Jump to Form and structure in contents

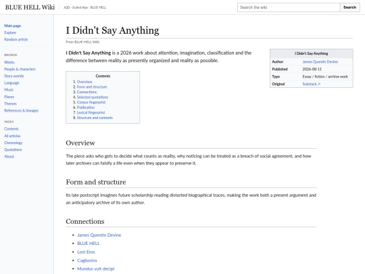92,87
